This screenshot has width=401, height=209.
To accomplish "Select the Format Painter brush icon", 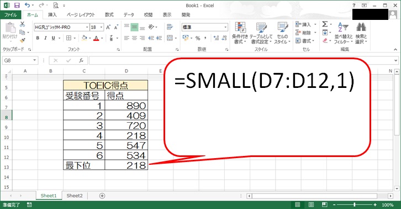I will point(23,40).
